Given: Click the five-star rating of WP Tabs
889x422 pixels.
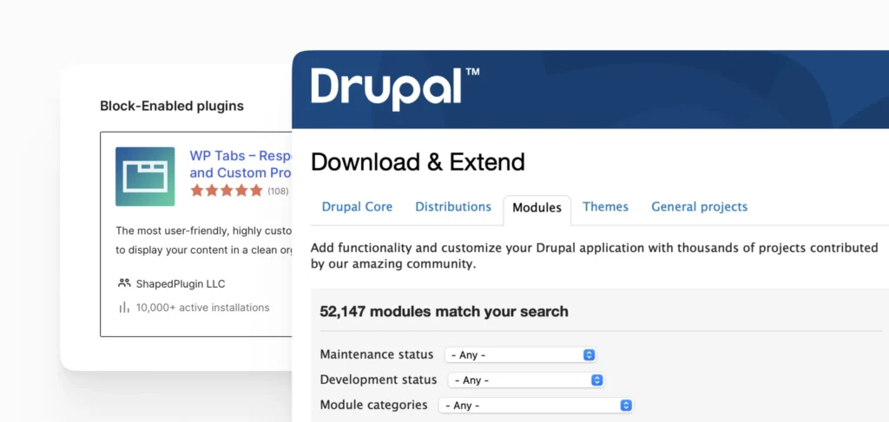Looking at the screenshot, I should click(227, 190).
